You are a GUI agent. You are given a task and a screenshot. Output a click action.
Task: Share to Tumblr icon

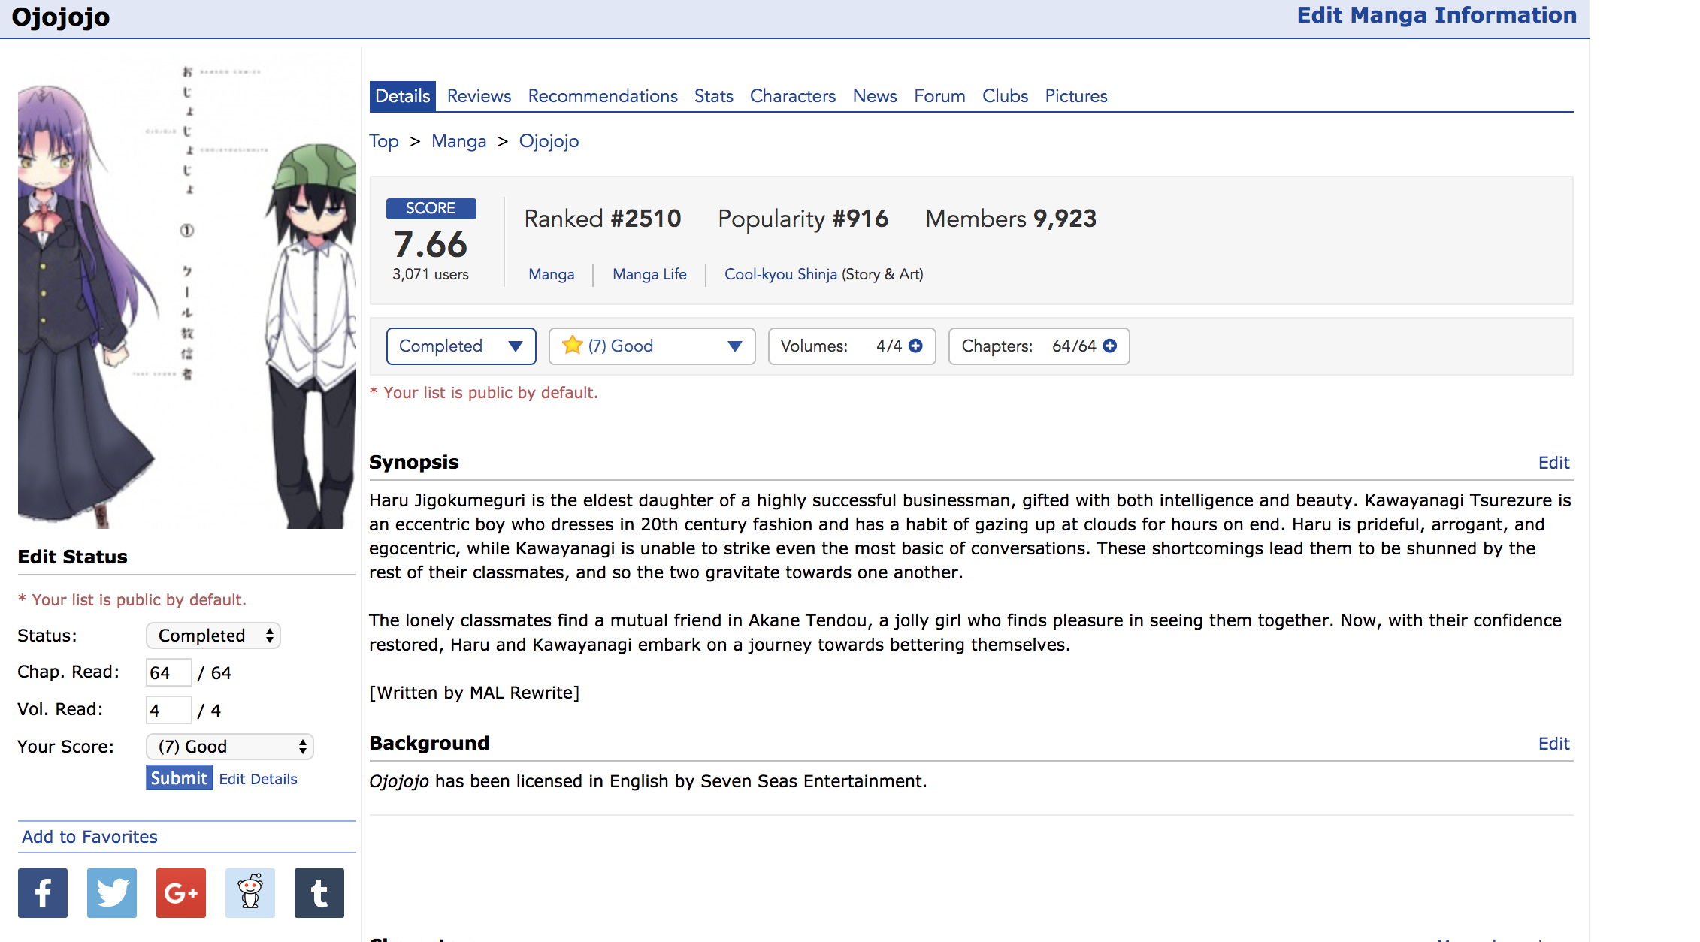319,893
